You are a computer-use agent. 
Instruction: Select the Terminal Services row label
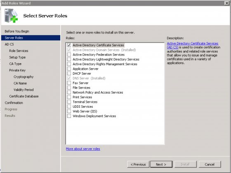(x=85, y=102)
